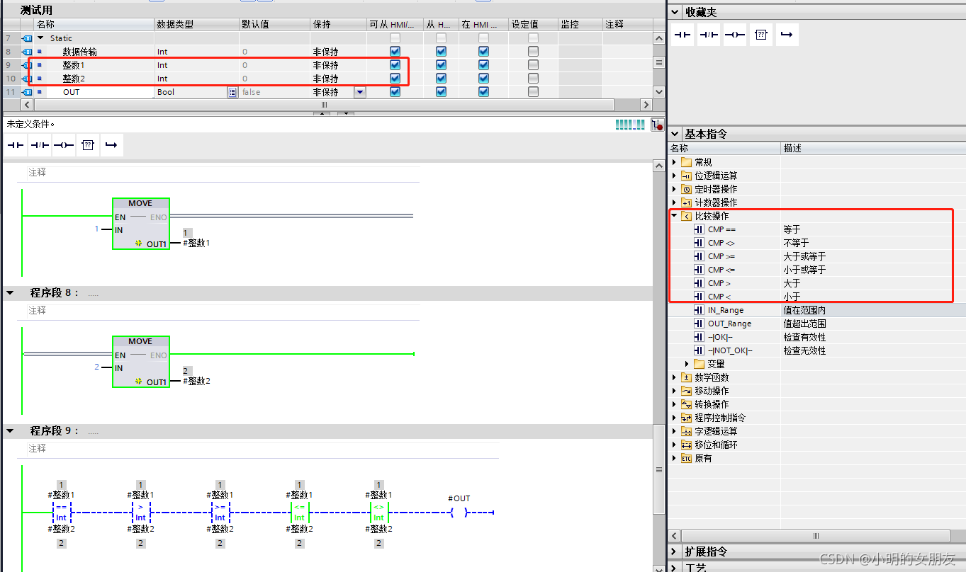Screen dimensions: 966x572
Task: Toggle 设定值 checkbox for 整数1
Action: (533, 65)
